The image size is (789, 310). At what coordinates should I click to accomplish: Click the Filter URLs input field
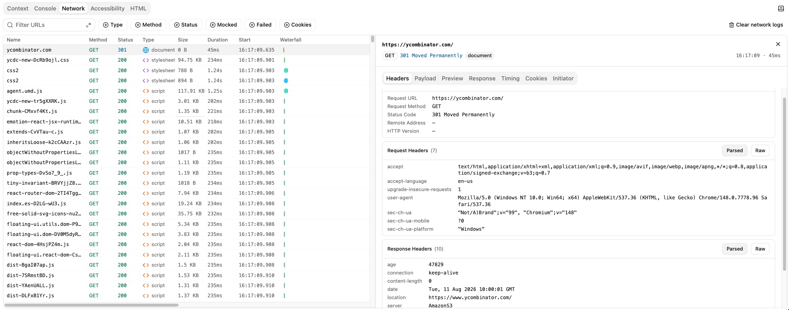(x=49, y=25)
